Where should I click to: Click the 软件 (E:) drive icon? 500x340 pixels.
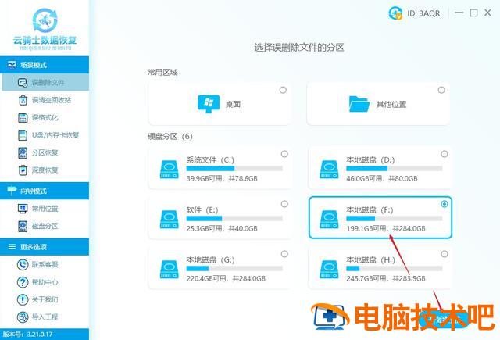pyautogui.click(x=170, y=219)
